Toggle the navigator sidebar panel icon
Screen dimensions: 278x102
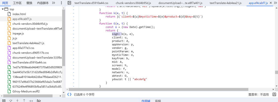pyautogui.click(x=69, y=3)
